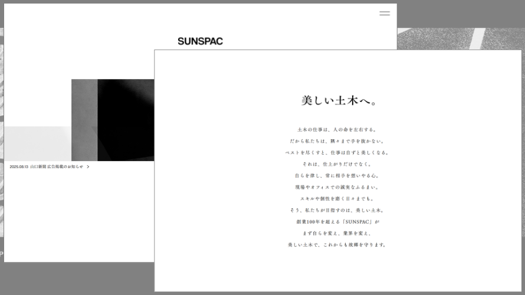Click the line 土木の仕事は、人の命を左右する。
Image resolution: width=525 pixels, height=295 pixels.
[338, 130]
